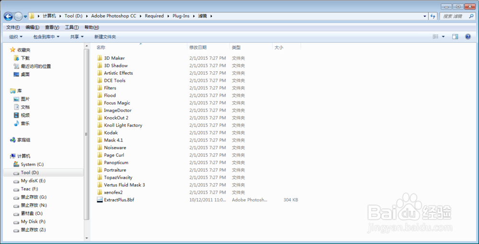Image resolution: width=479 pixels, height=244 pixels.
Task: Select the Kodak folder icon
Action: [100, 133]
